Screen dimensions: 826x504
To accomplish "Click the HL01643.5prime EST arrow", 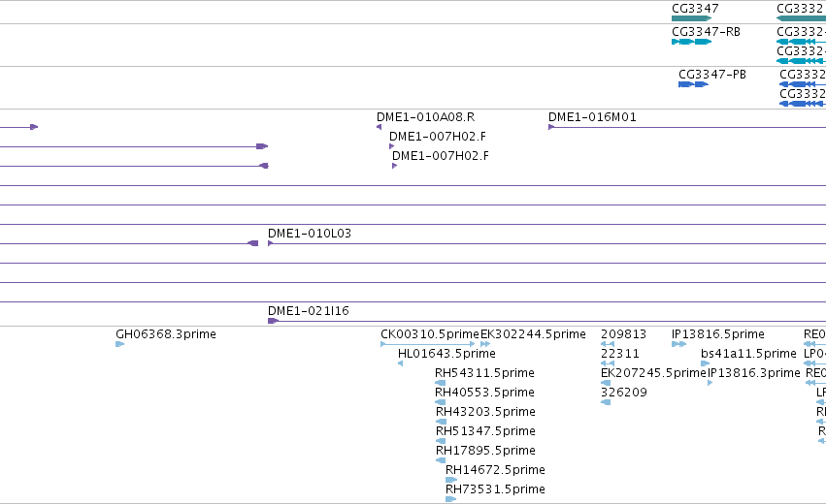I will click(400, 363).
